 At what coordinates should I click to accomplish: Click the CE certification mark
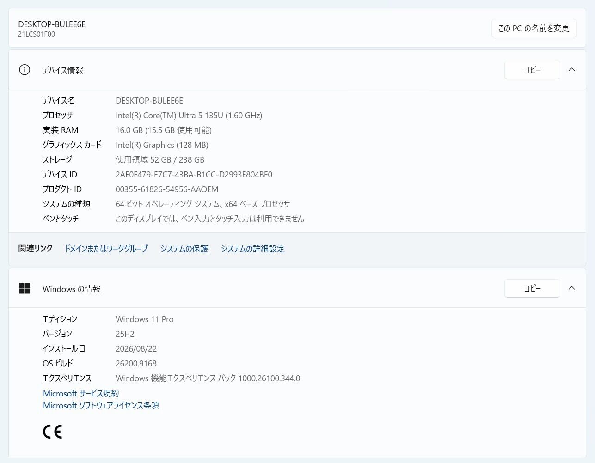(x=52, y=432)
